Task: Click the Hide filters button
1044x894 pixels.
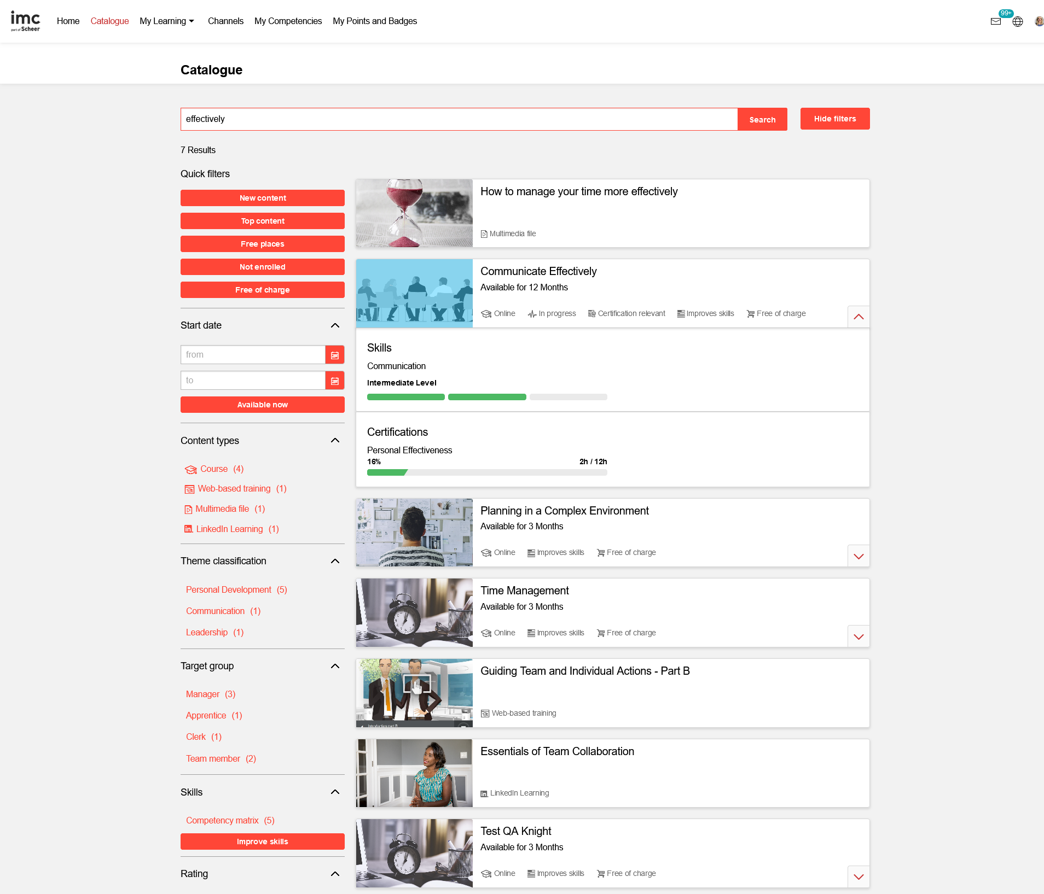Action: coord(834,119)
